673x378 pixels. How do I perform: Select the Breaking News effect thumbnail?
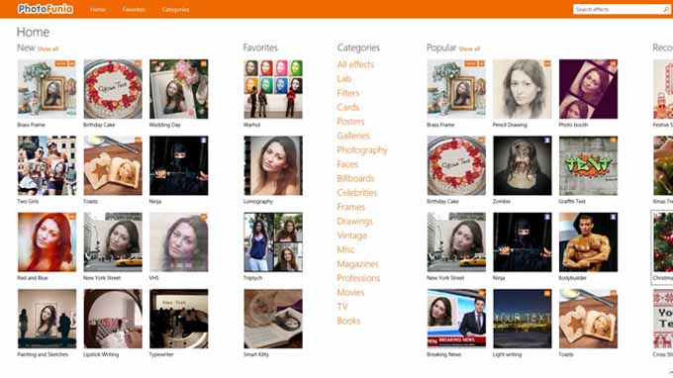tap(456, 319)
